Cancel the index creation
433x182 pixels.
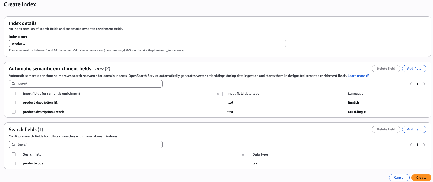399,178
